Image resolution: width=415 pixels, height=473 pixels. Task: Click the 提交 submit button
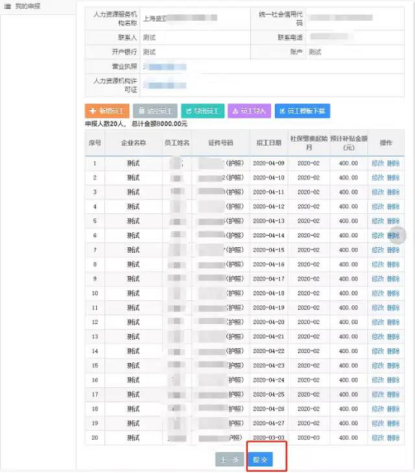coord(260,460)
